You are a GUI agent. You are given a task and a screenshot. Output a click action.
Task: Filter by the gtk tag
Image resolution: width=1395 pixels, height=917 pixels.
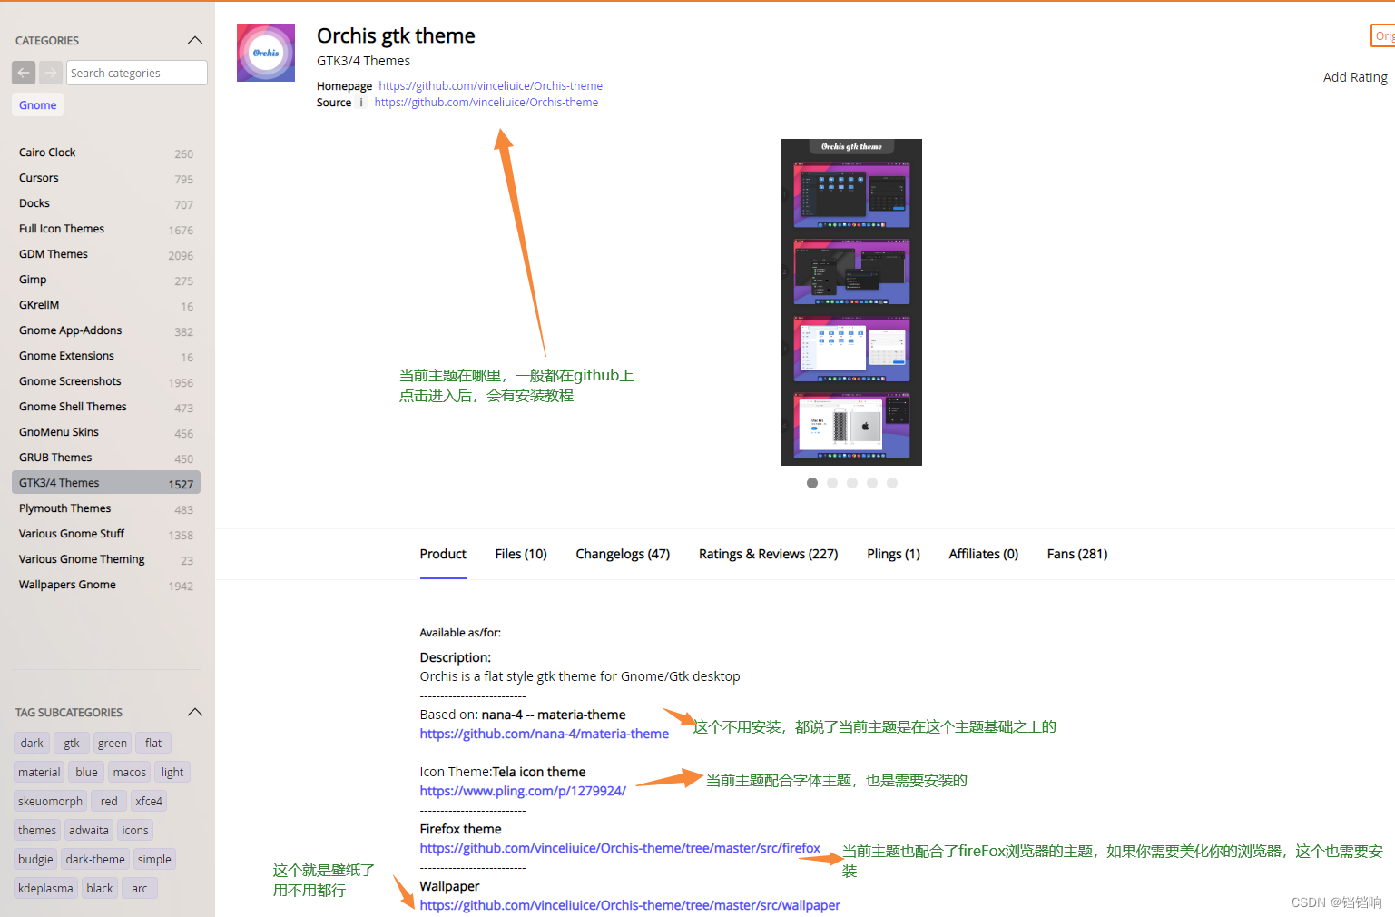point(72,743)
